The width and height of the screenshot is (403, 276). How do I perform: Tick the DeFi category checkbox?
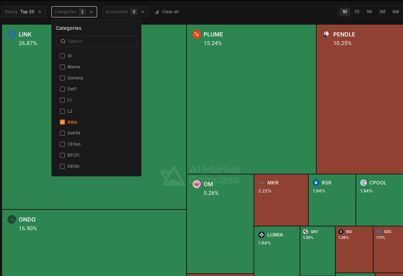click(x=62, y=89)
